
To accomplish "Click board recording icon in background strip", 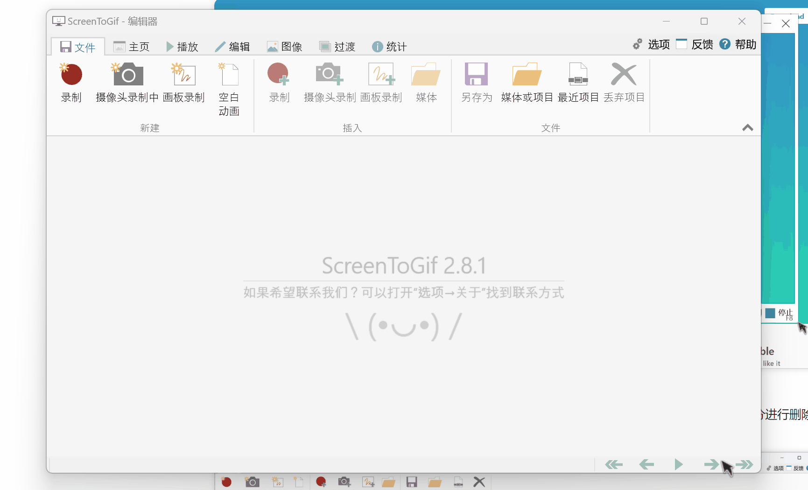I will point(277,482).
